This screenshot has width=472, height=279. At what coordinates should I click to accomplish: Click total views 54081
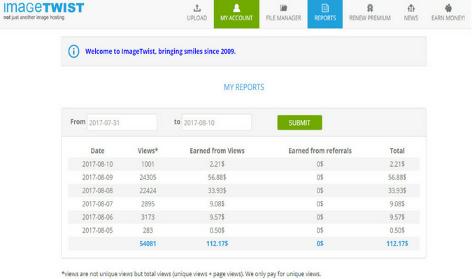pyautogui.click(x=148, y=243)
